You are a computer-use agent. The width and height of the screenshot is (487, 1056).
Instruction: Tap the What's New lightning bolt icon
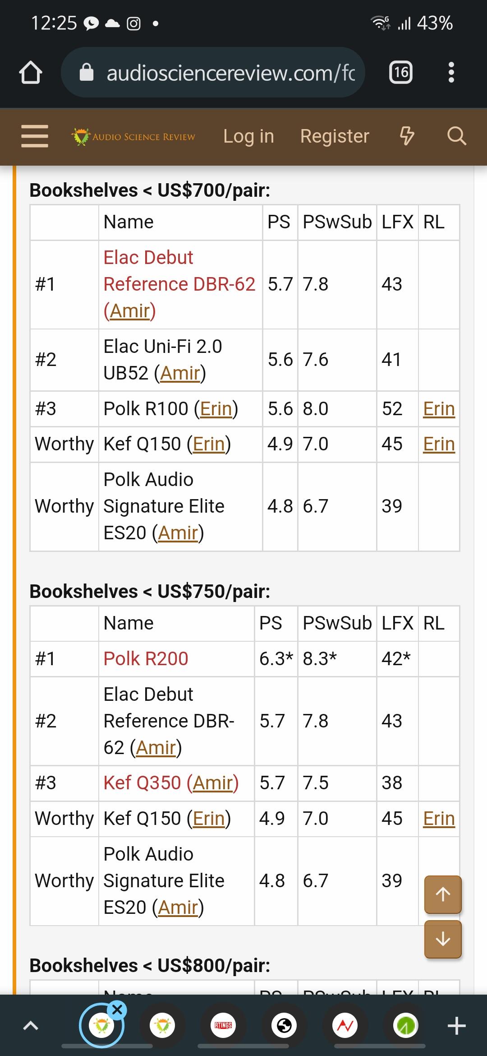pos(407,136)
